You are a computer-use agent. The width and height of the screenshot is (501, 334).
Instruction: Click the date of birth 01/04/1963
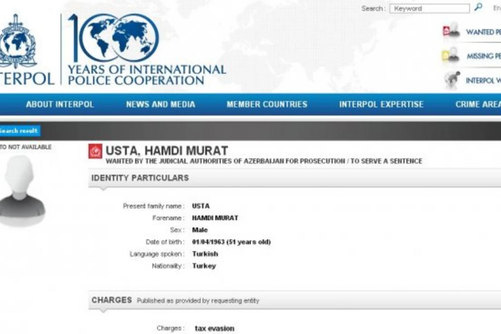click(231, 242)
